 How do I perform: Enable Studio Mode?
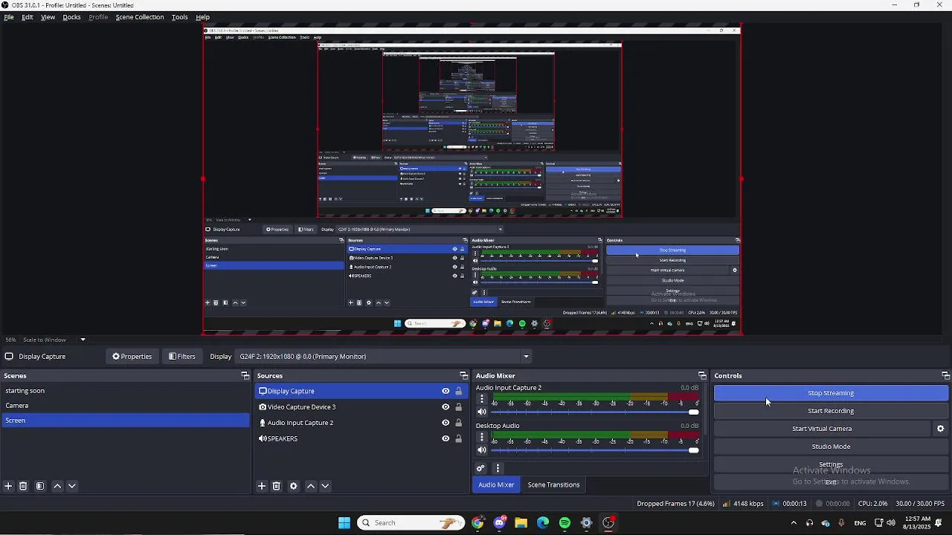click(x=831, y=447)
